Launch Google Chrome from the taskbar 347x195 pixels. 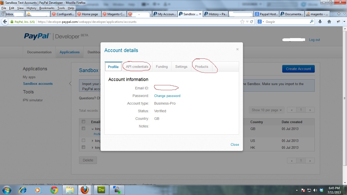click(54, 190)
